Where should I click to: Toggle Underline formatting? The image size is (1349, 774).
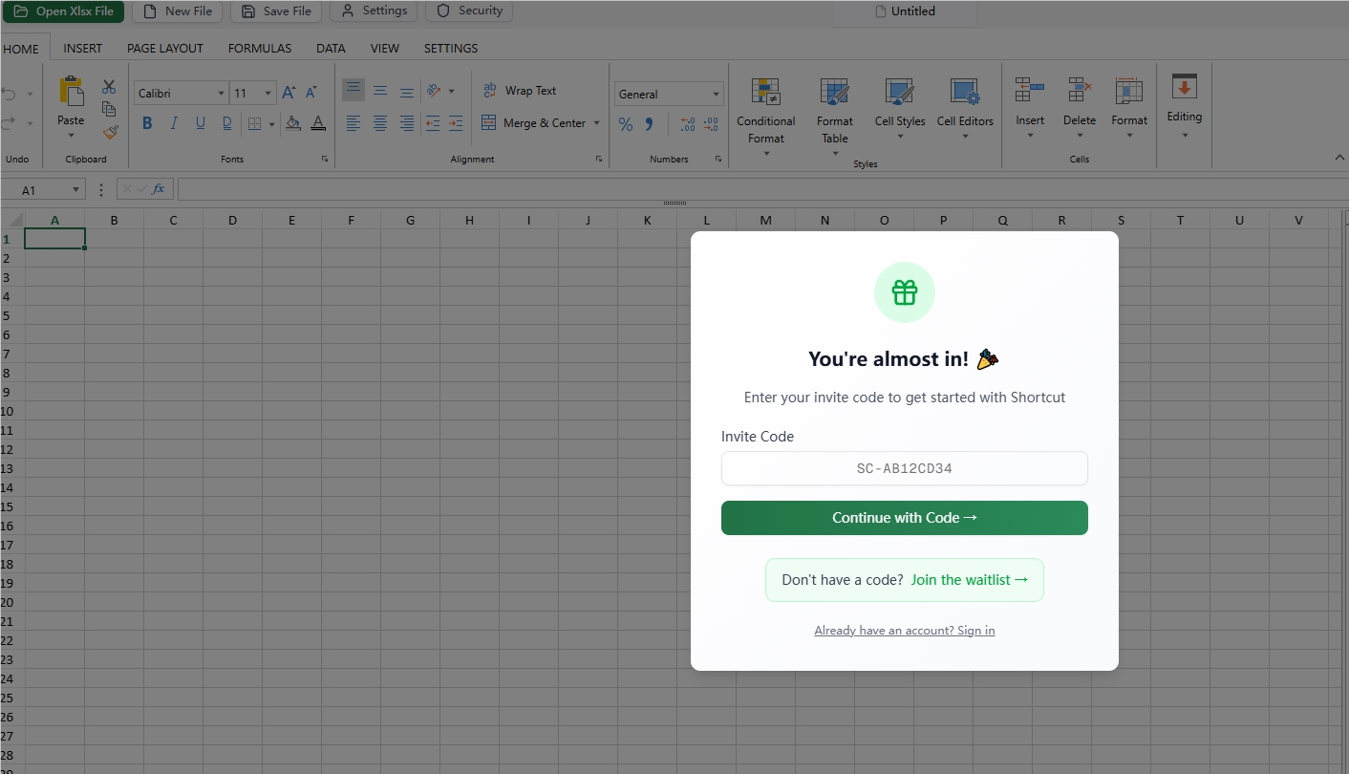[200, 123]
